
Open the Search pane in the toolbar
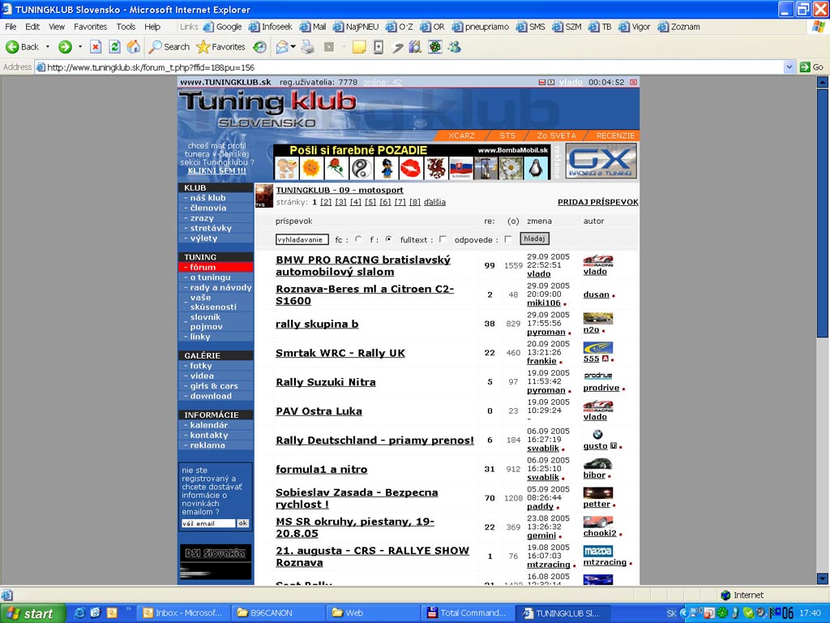(x=169, y=47)
